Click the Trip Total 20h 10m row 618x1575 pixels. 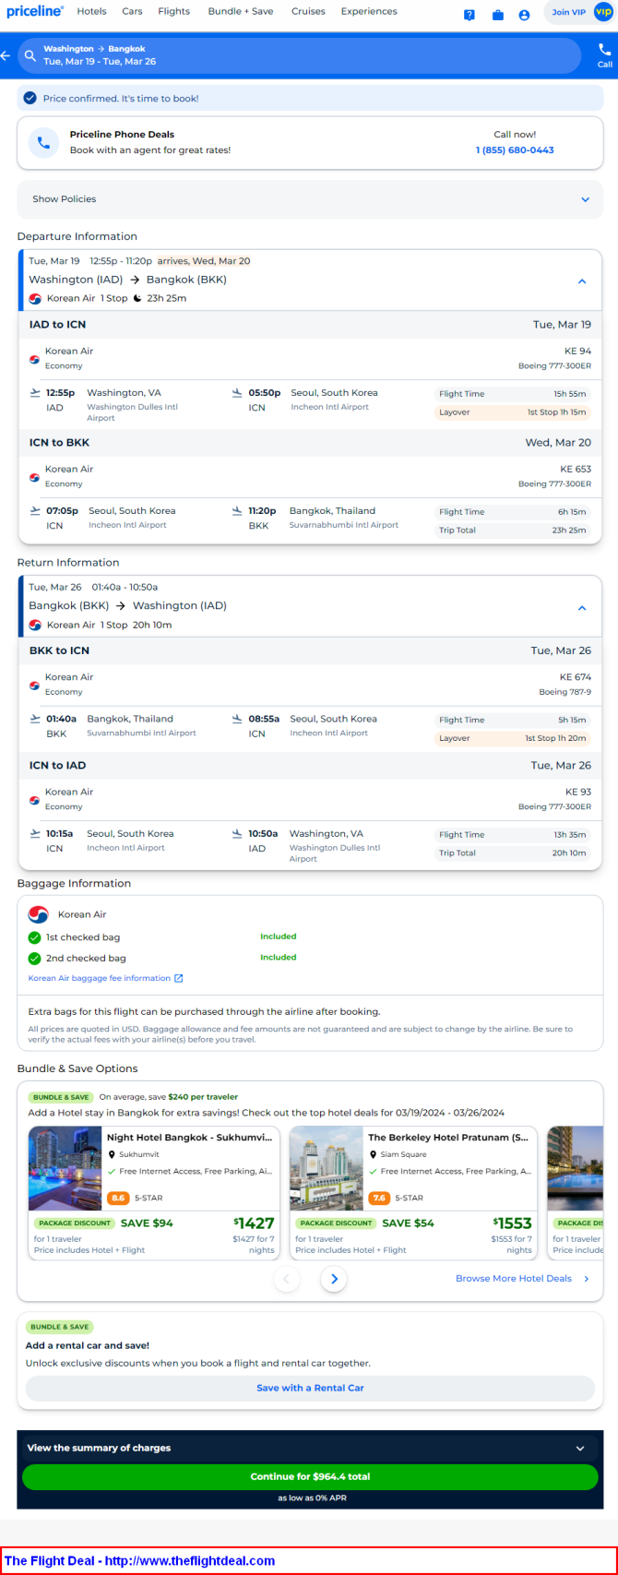512,853
